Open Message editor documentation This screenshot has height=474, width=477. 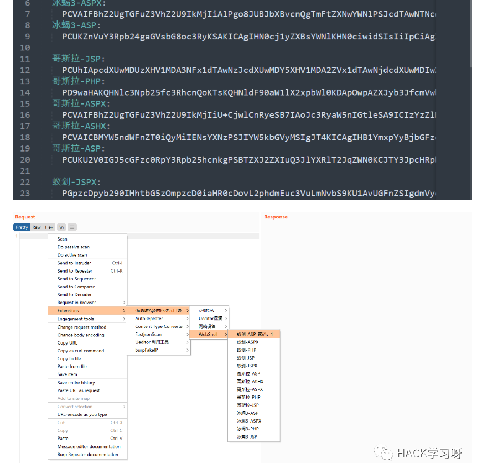pyautogui.click(x=87, y=447)
